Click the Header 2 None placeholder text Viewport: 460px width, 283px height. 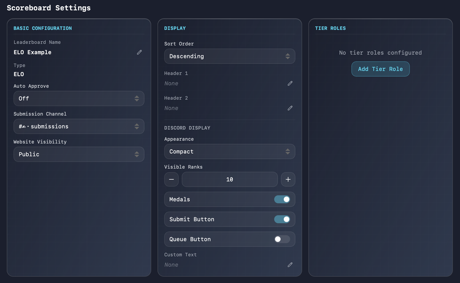coord(172,108)
